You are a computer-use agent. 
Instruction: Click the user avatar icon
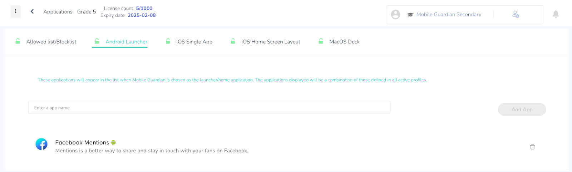(x=395, y=15)
